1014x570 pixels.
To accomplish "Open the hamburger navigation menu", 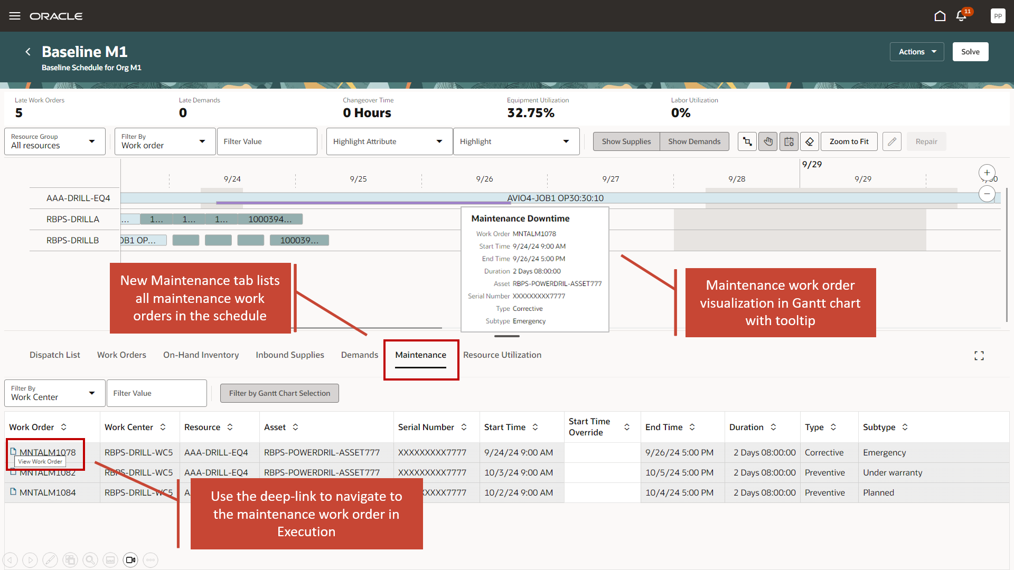I will (15, 16).
